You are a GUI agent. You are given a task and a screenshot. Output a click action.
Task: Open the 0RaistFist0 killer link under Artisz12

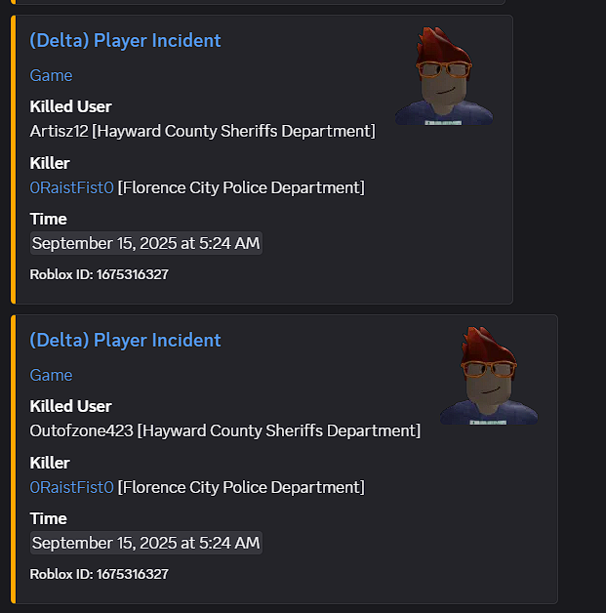click(71, 187)
